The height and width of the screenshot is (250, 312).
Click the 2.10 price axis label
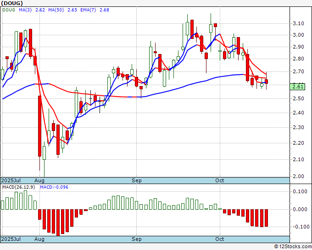click(x=299, y=159)
